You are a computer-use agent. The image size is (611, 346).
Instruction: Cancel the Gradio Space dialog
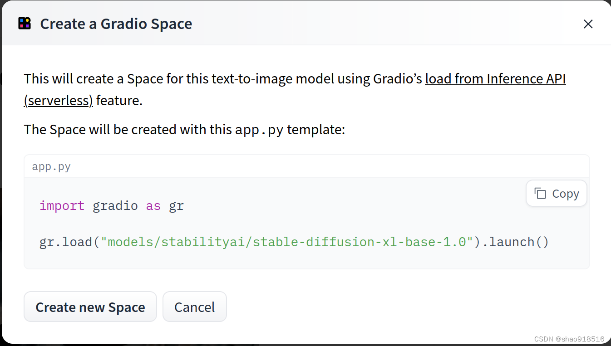click(194, 307)
